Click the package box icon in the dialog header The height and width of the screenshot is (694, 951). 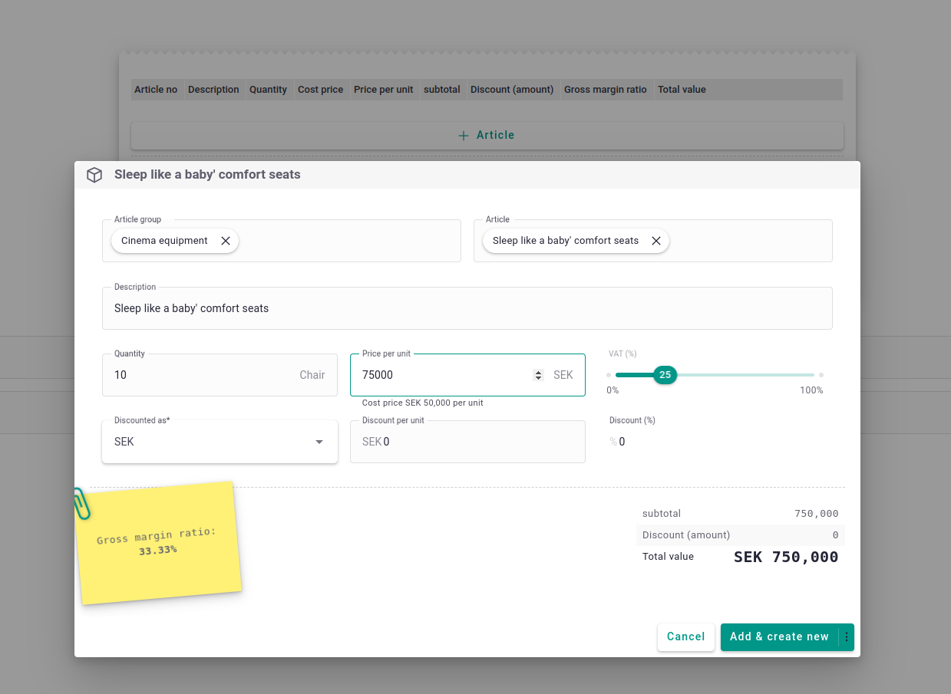coord(94,175)
